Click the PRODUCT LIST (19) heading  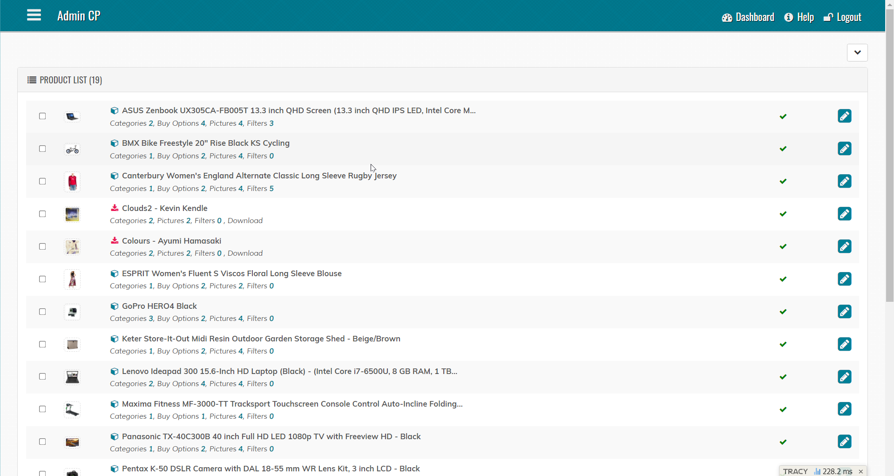click(71, 80)
